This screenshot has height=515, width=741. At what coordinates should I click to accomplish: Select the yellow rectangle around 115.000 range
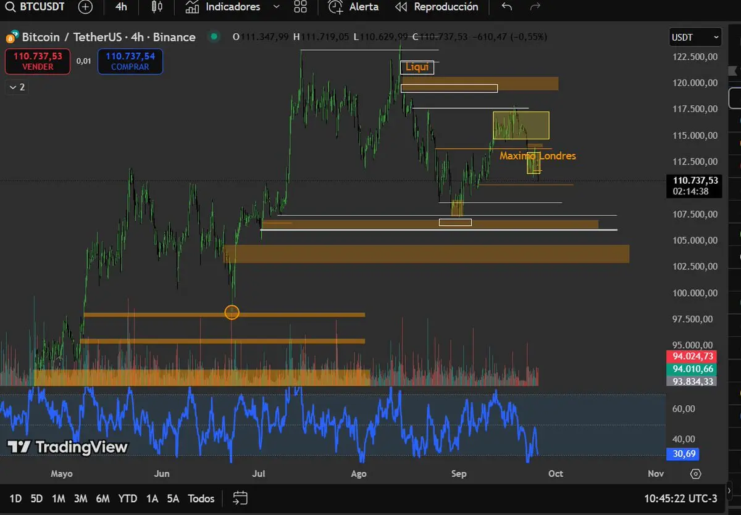coord(521,125)
